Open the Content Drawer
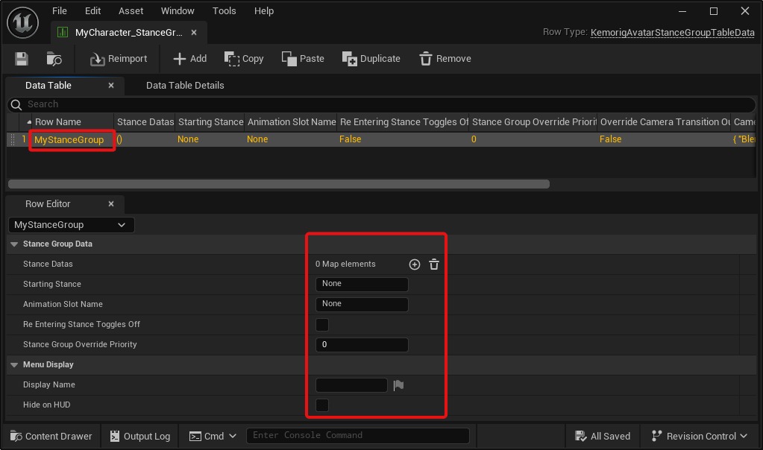 tap(51, 436)
